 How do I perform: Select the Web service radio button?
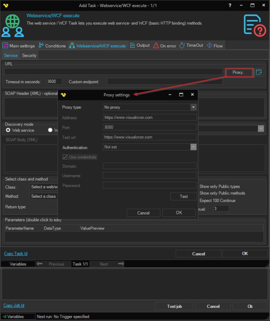(8, 130)
